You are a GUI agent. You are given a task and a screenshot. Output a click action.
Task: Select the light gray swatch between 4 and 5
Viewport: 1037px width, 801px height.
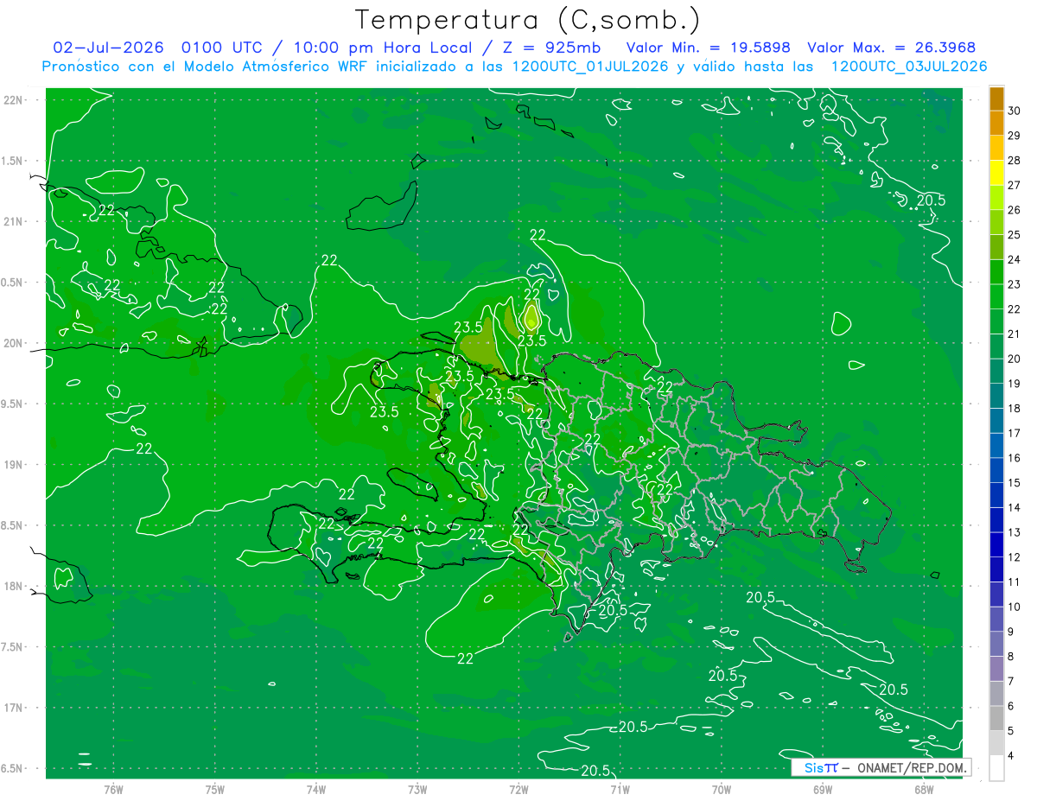click(996, 743)
